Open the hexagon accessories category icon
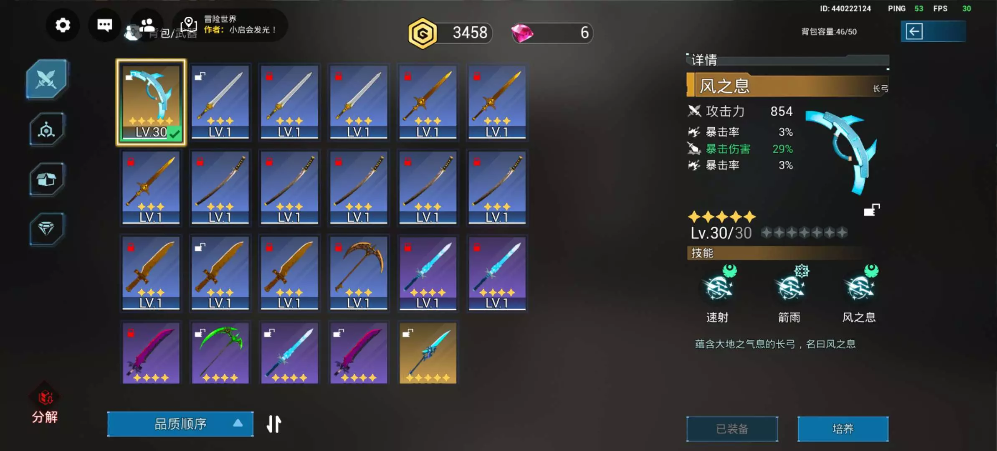This screenshot has width=997, height=451. (46, 129)
